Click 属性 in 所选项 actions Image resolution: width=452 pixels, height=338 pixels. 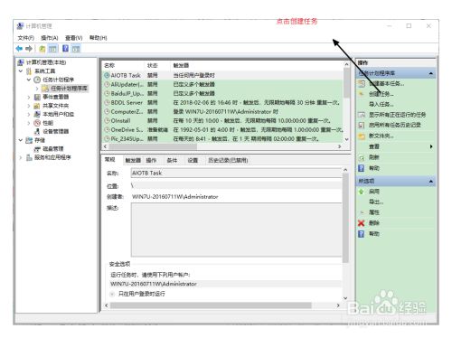(x=374, y=212)
